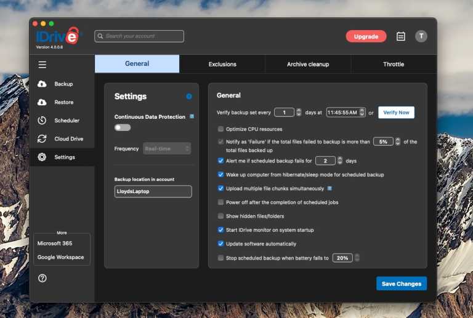Open the Throttle tab
This screenshot has width=473, height=318.
click(394, 64)
